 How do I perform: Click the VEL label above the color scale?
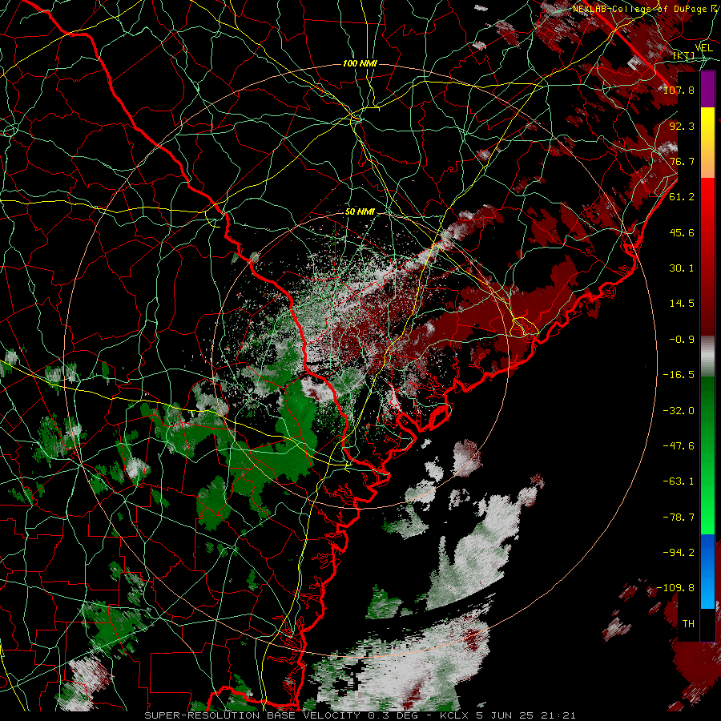tap(703, 48)
